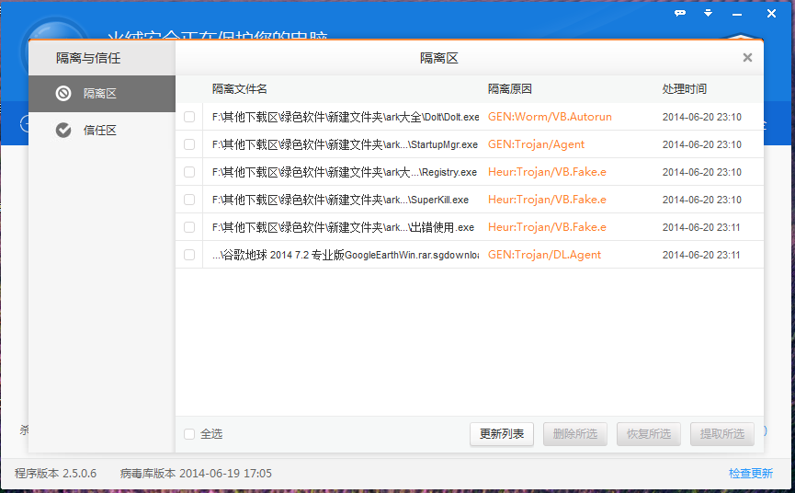The image size is (795, 493).
Task: Open the main menu dropdown arrow icon
Action: (x=709, y=13)
